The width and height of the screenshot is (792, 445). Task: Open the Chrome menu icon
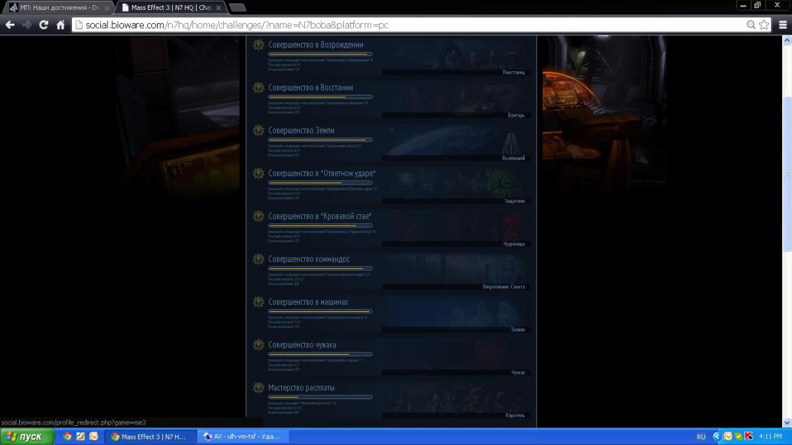782,25
